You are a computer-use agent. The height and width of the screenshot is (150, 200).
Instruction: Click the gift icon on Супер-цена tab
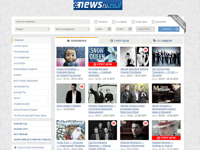(112, 41)
